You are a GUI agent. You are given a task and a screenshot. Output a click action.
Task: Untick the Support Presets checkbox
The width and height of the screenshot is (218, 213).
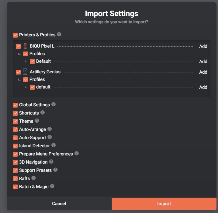[x=15, y=170]
